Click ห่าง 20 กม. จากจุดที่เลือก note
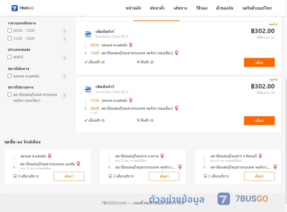Screen dimensions: 287x212 click(131, 161)
